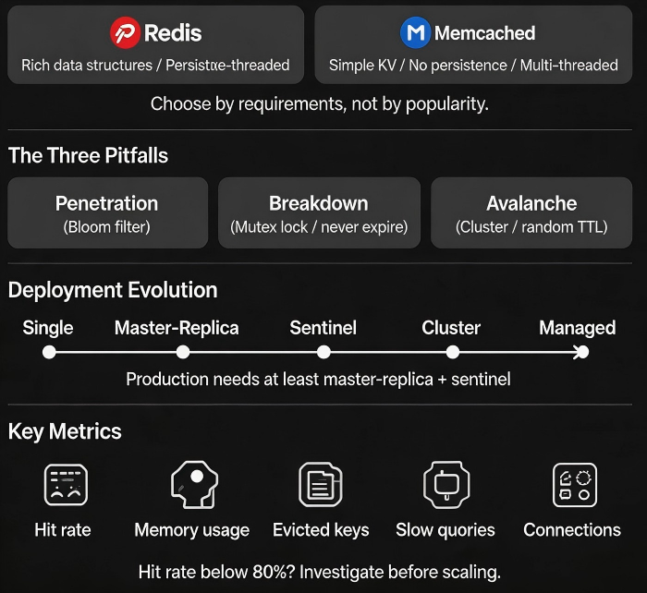
Task: Select the Avalanche pitfall card
Action: 531,212
